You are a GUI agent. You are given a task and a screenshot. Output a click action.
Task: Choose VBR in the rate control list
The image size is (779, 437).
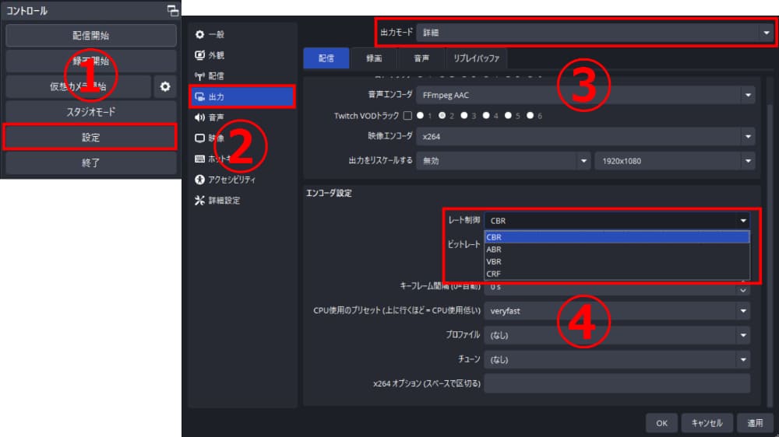616,261
